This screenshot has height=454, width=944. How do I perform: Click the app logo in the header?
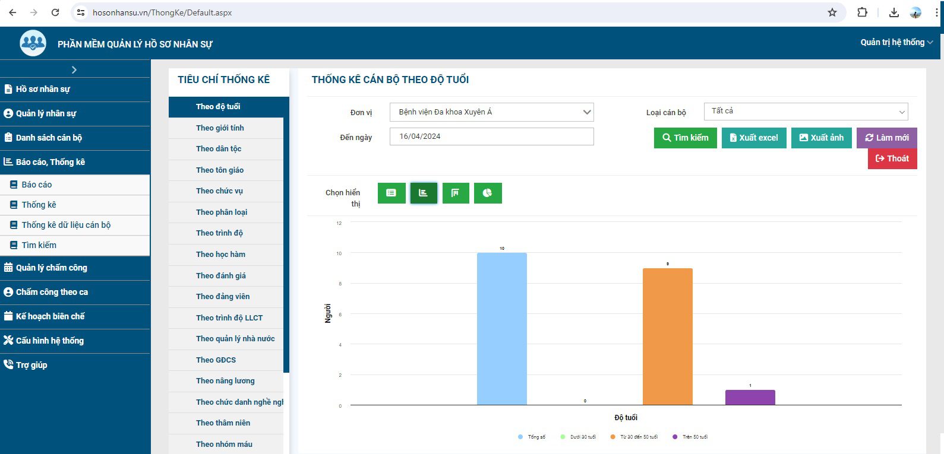point(33,43)
